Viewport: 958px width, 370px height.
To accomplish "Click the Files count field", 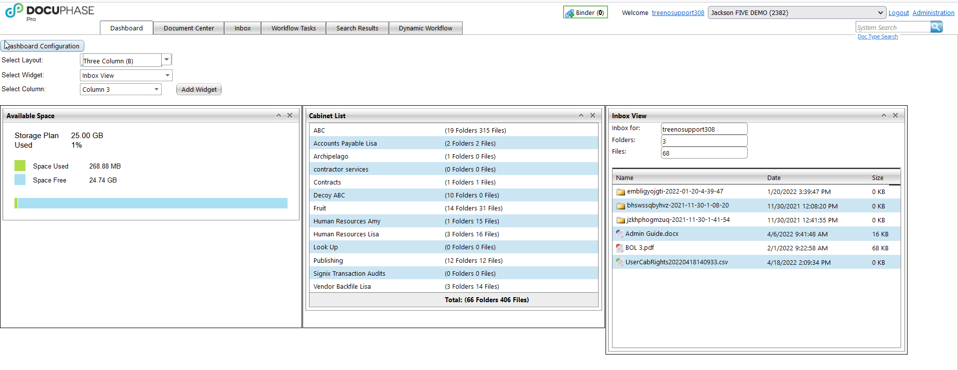I will (x=704, y=153).
